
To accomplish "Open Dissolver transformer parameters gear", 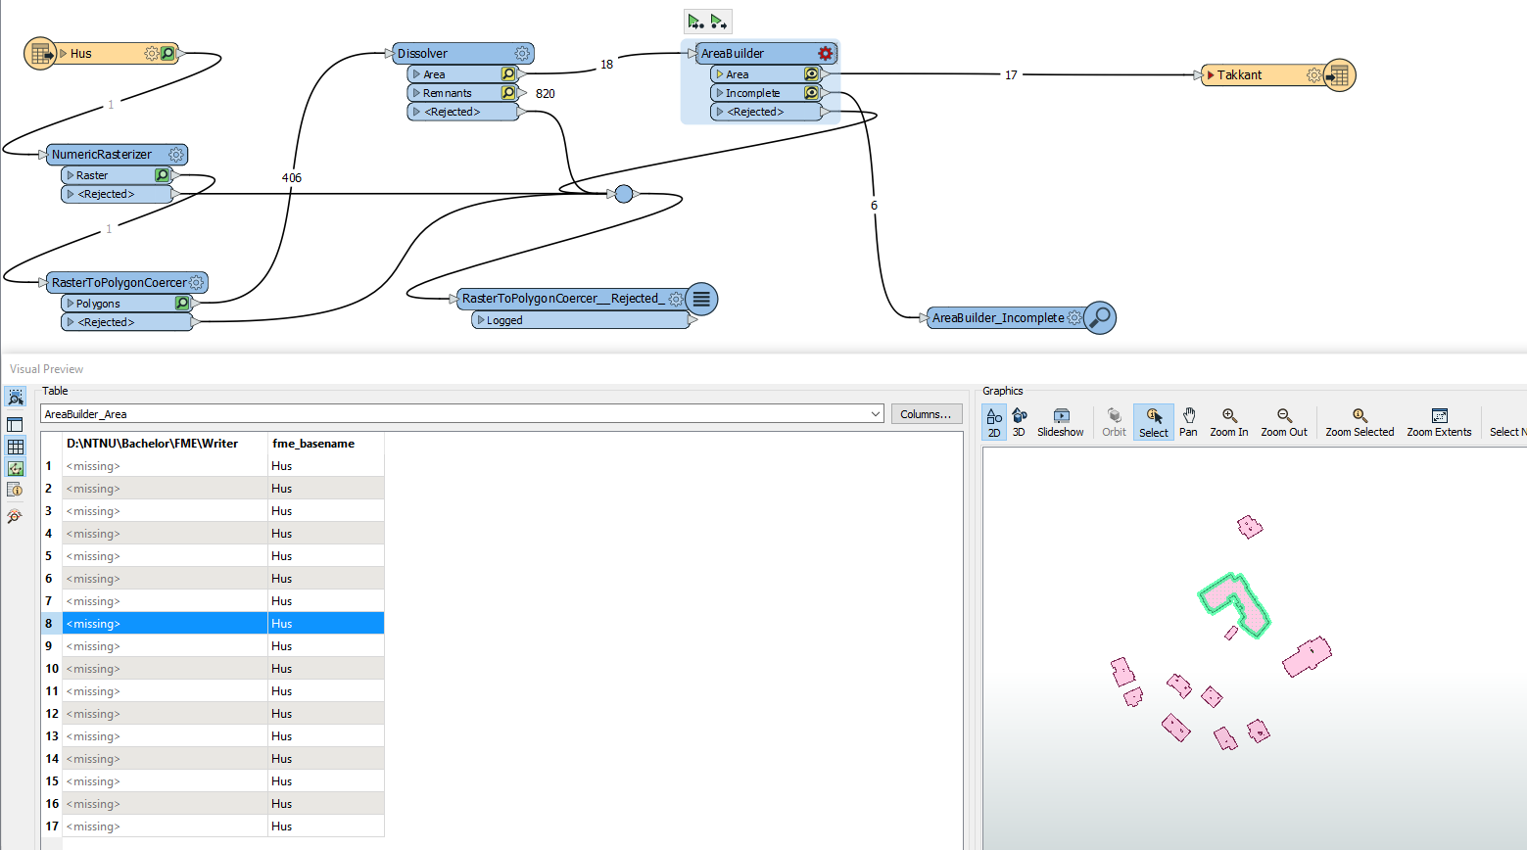I will click(522, 54).
